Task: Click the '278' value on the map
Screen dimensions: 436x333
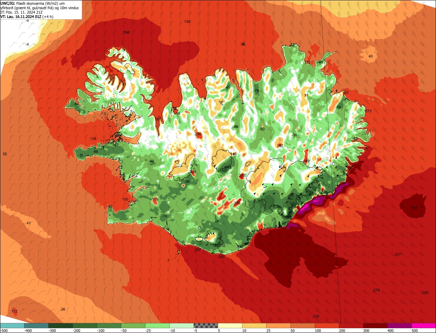Action: [x=376, y=290]
